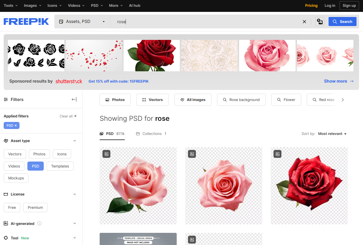Expand the AI-generated filter section
The height and width of the screenshot is (245, 363).
coord(75,223)
